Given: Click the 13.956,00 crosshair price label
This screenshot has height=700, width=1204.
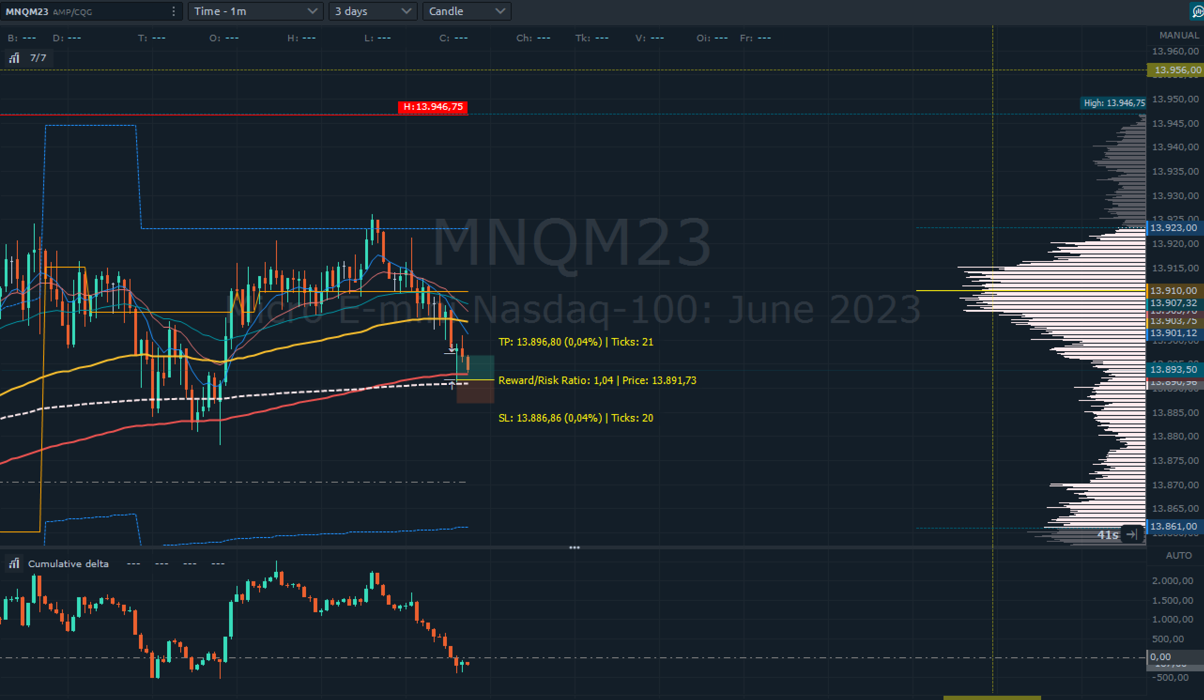Looking at the screenshot, I should click(x=1175, y=70).
